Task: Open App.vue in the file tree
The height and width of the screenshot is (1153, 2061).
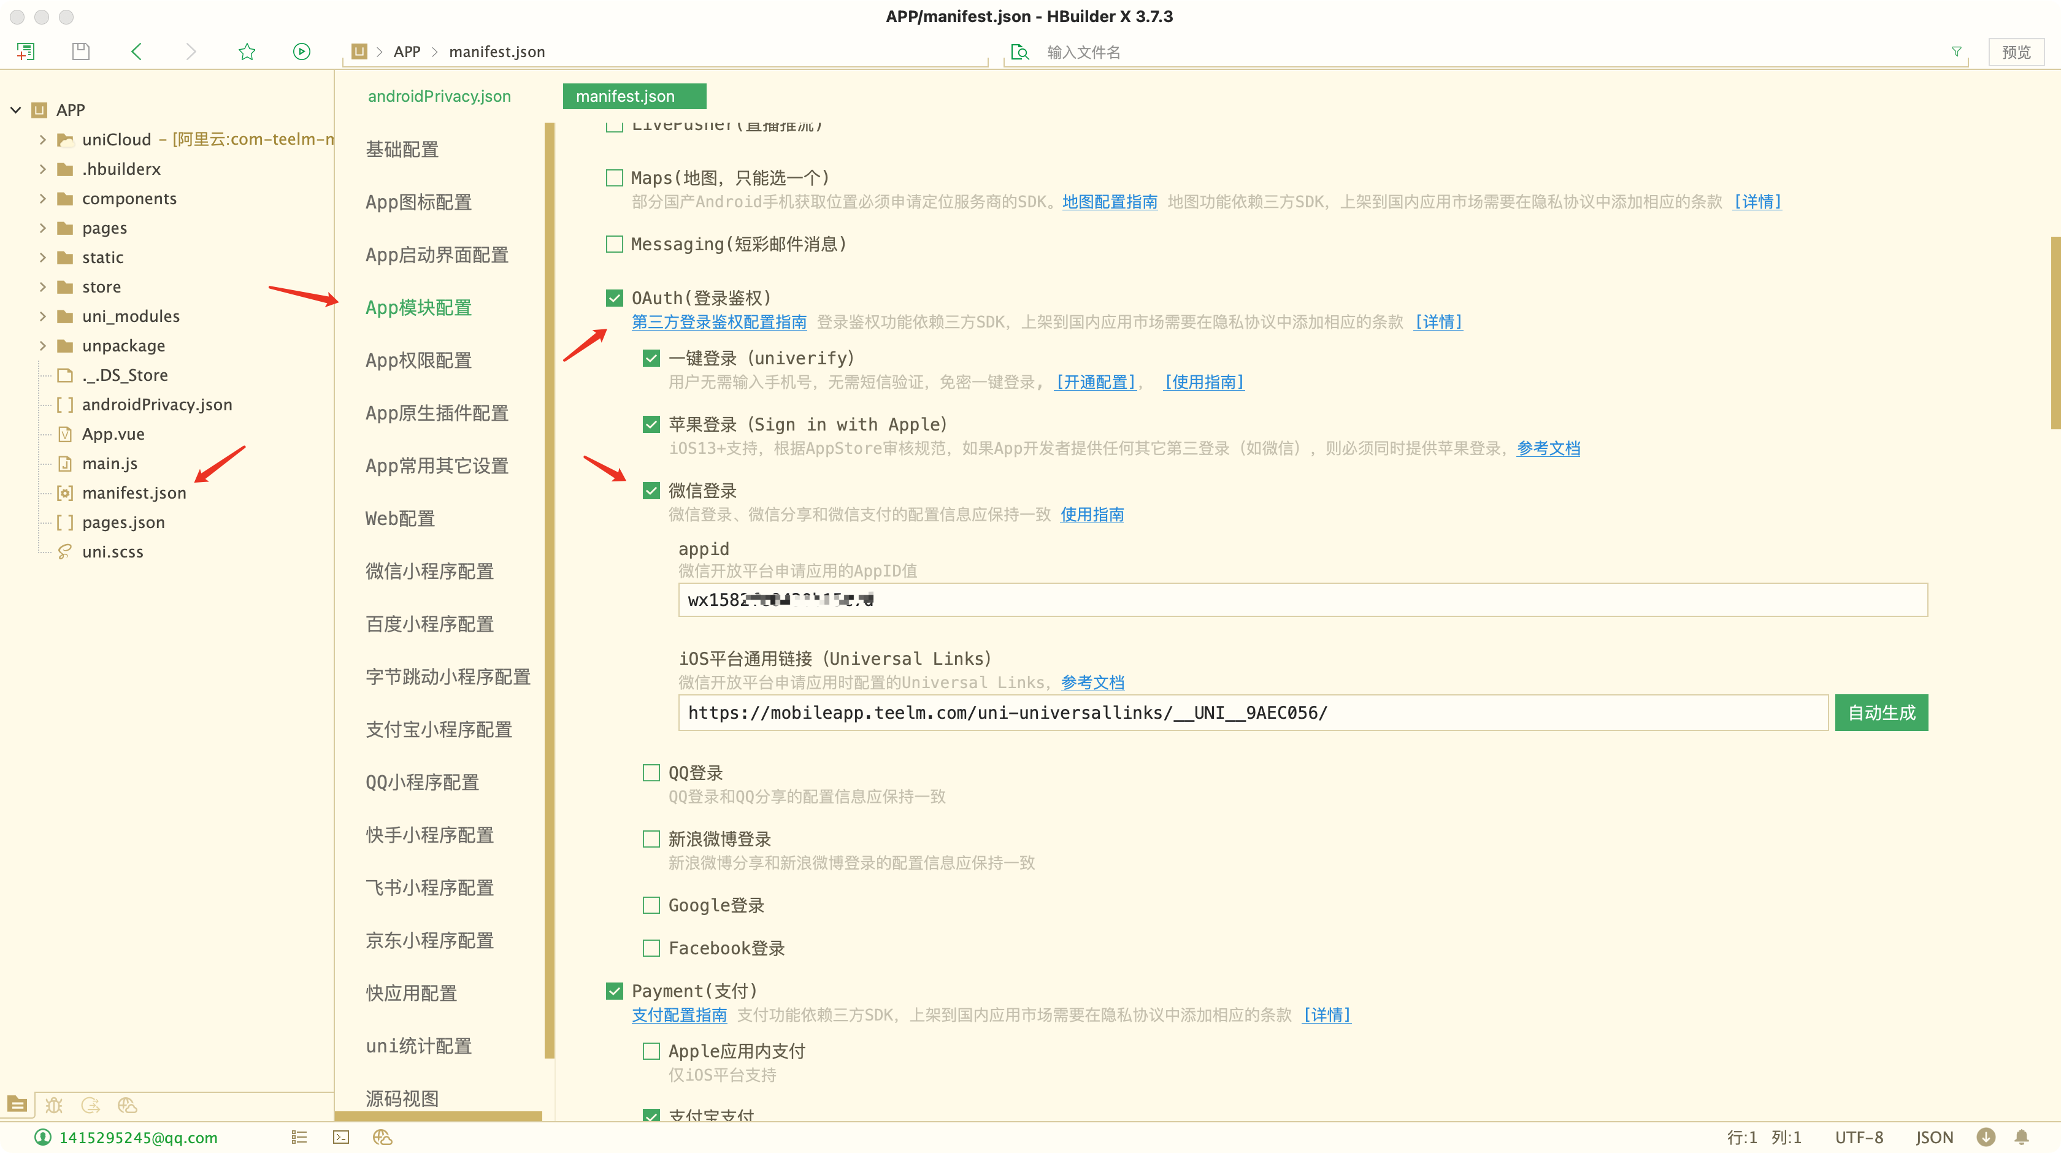Action: tap(113, 434)
